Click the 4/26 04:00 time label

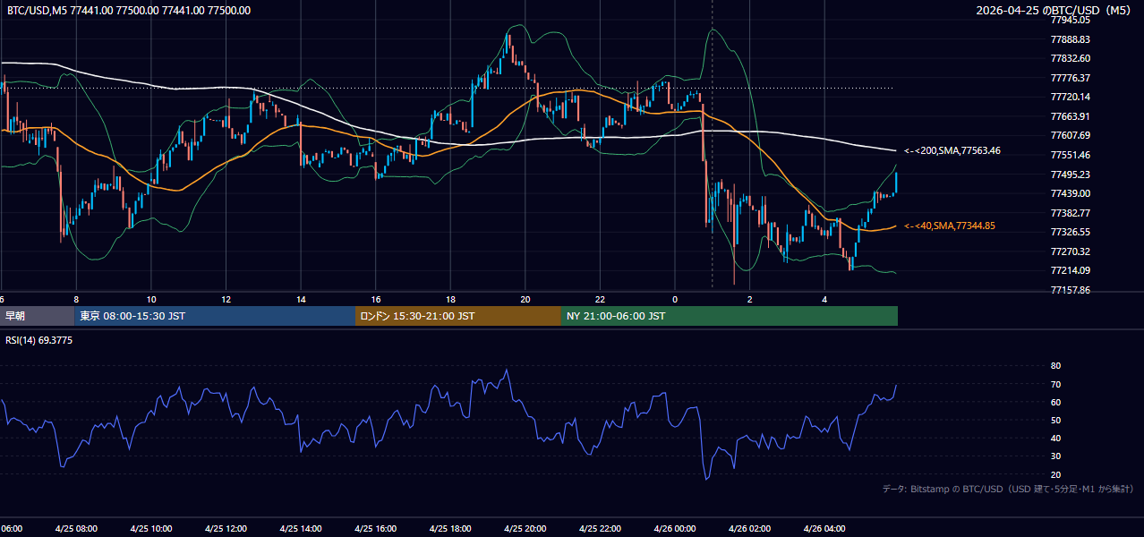tap(824, 528)
